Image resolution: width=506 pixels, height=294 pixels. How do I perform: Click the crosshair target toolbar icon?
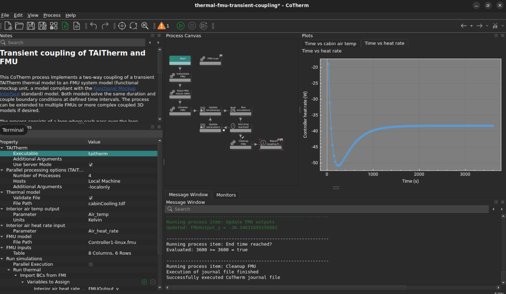122,26
